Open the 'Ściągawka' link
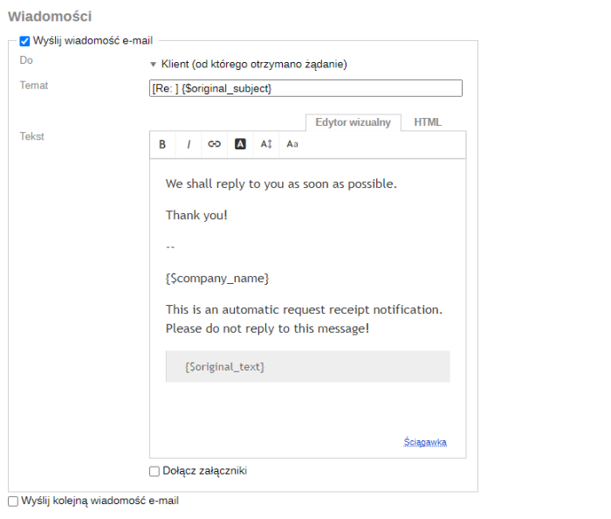Image resolution: width=611 pixels, height=519 pixels. pos(425,442)
